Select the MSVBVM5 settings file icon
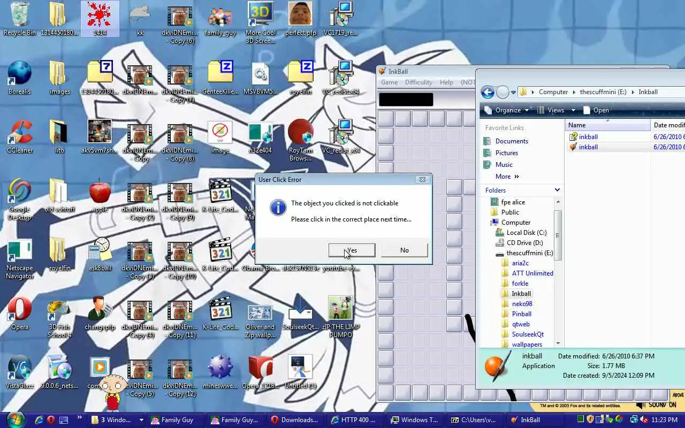 pos(261,78)
